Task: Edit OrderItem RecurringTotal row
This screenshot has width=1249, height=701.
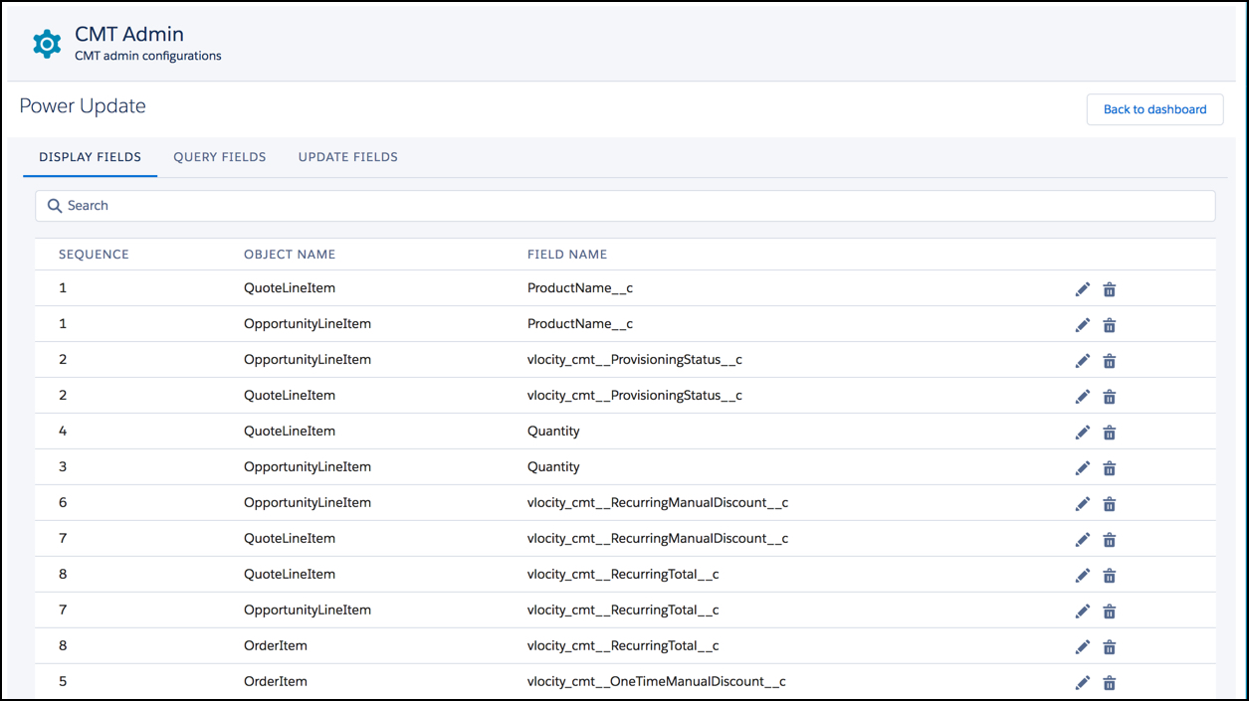Action: (1083, 647)
